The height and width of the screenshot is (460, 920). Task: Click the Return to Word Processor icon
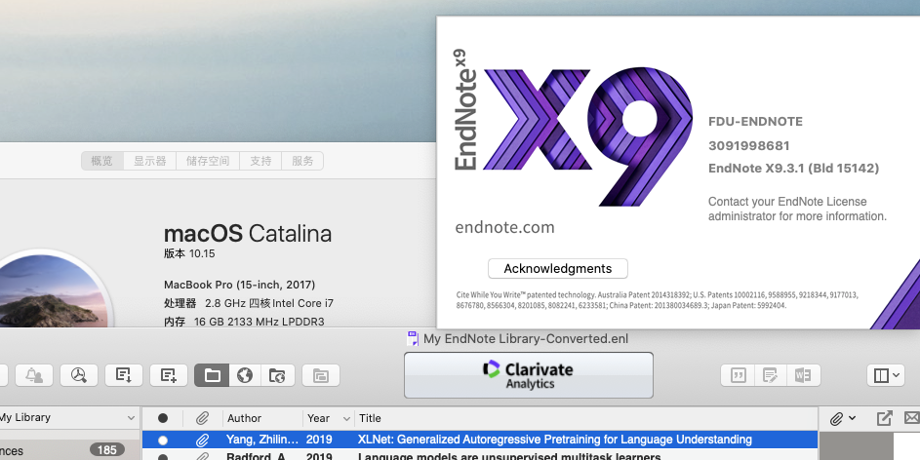click(803, 375)
